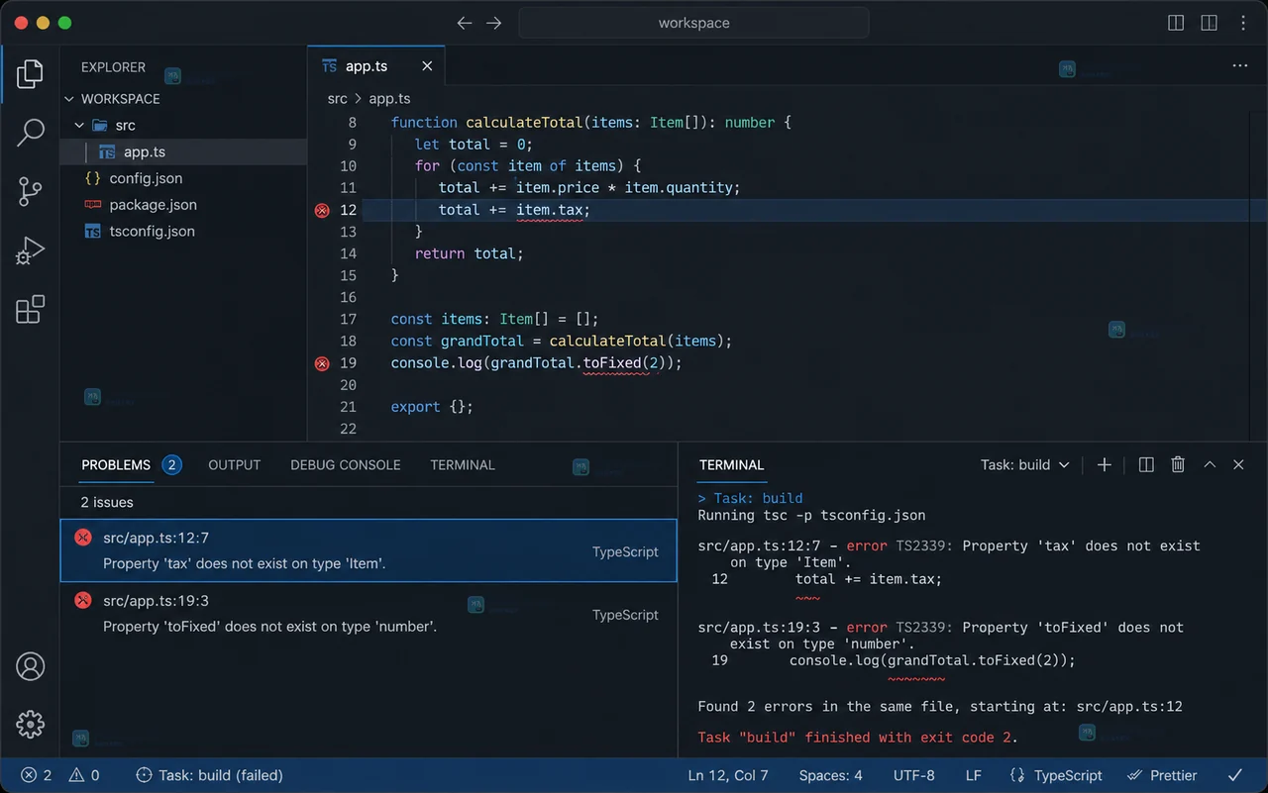Screen dimensions: 1268x793
Task: Click the status bar warnings count
Action: [x=84, y=776]
